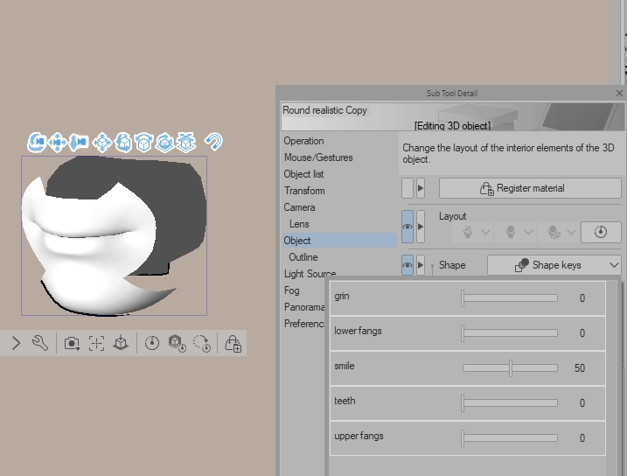Toggle the empty display box beside Register material
Viewport: 627px width, 476px height.
click(x=408, y=188)
